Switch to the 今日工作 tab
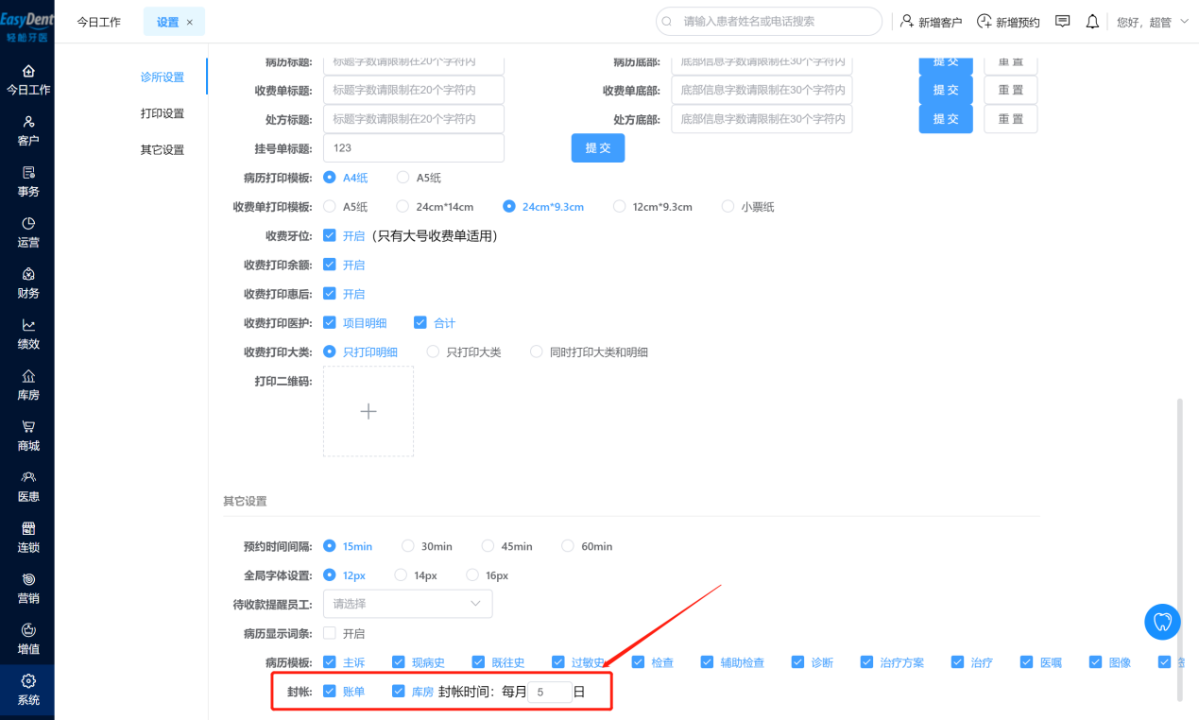The height and width of the screenshot is (720, 1199). (99, 22)
